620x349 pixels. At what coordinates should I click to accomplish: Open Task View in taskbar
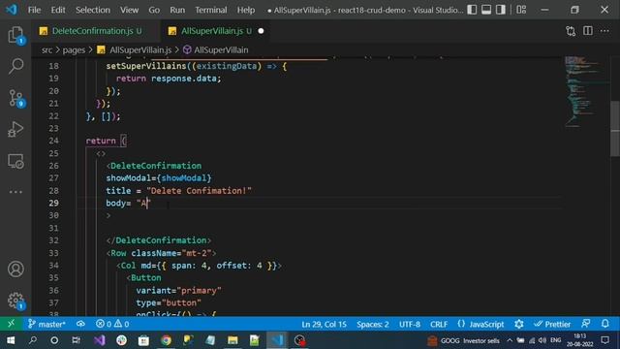(x=76, y=340)
